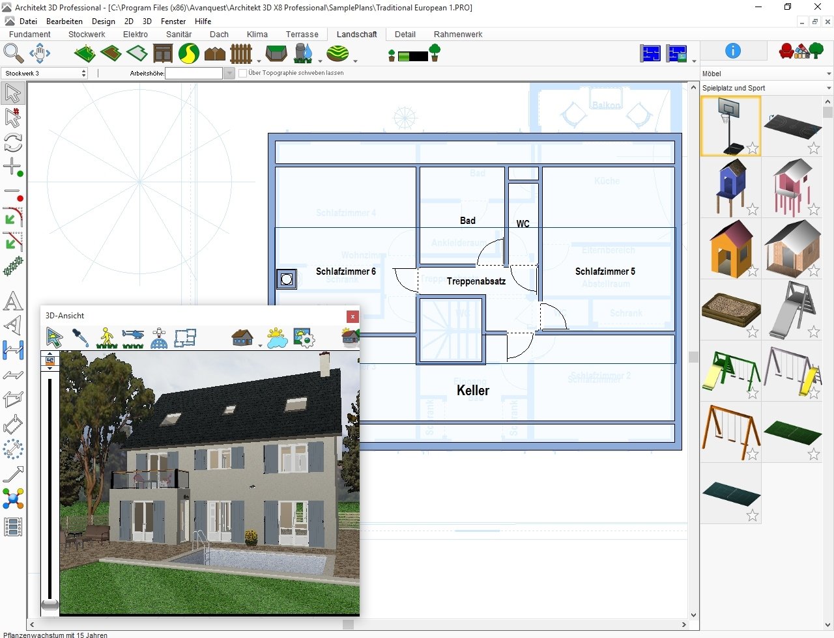Open the Hilfe menu
The height and width of the screenshot is (638, 834).
[x=203, y=21]
